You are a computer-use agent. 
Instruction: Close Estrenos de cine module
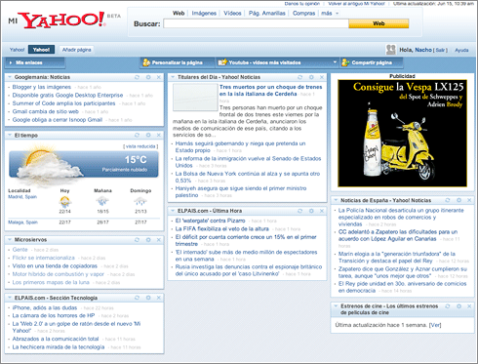pos(469,306)
